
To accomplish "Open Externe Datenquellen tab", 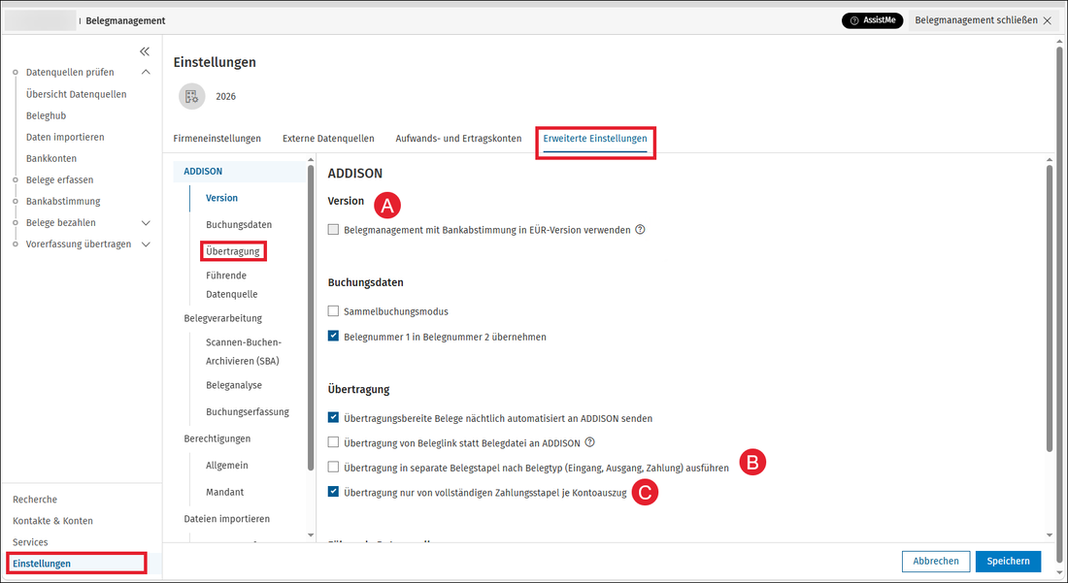I will tap(328, 139).
